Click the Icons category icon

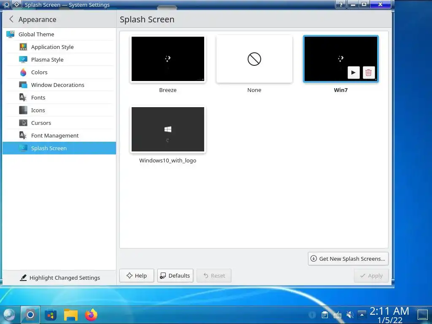pos(23,110)
